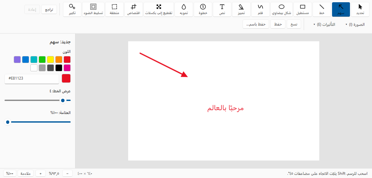
Task: Click the zoom in plus button
Action: [41, 173]
